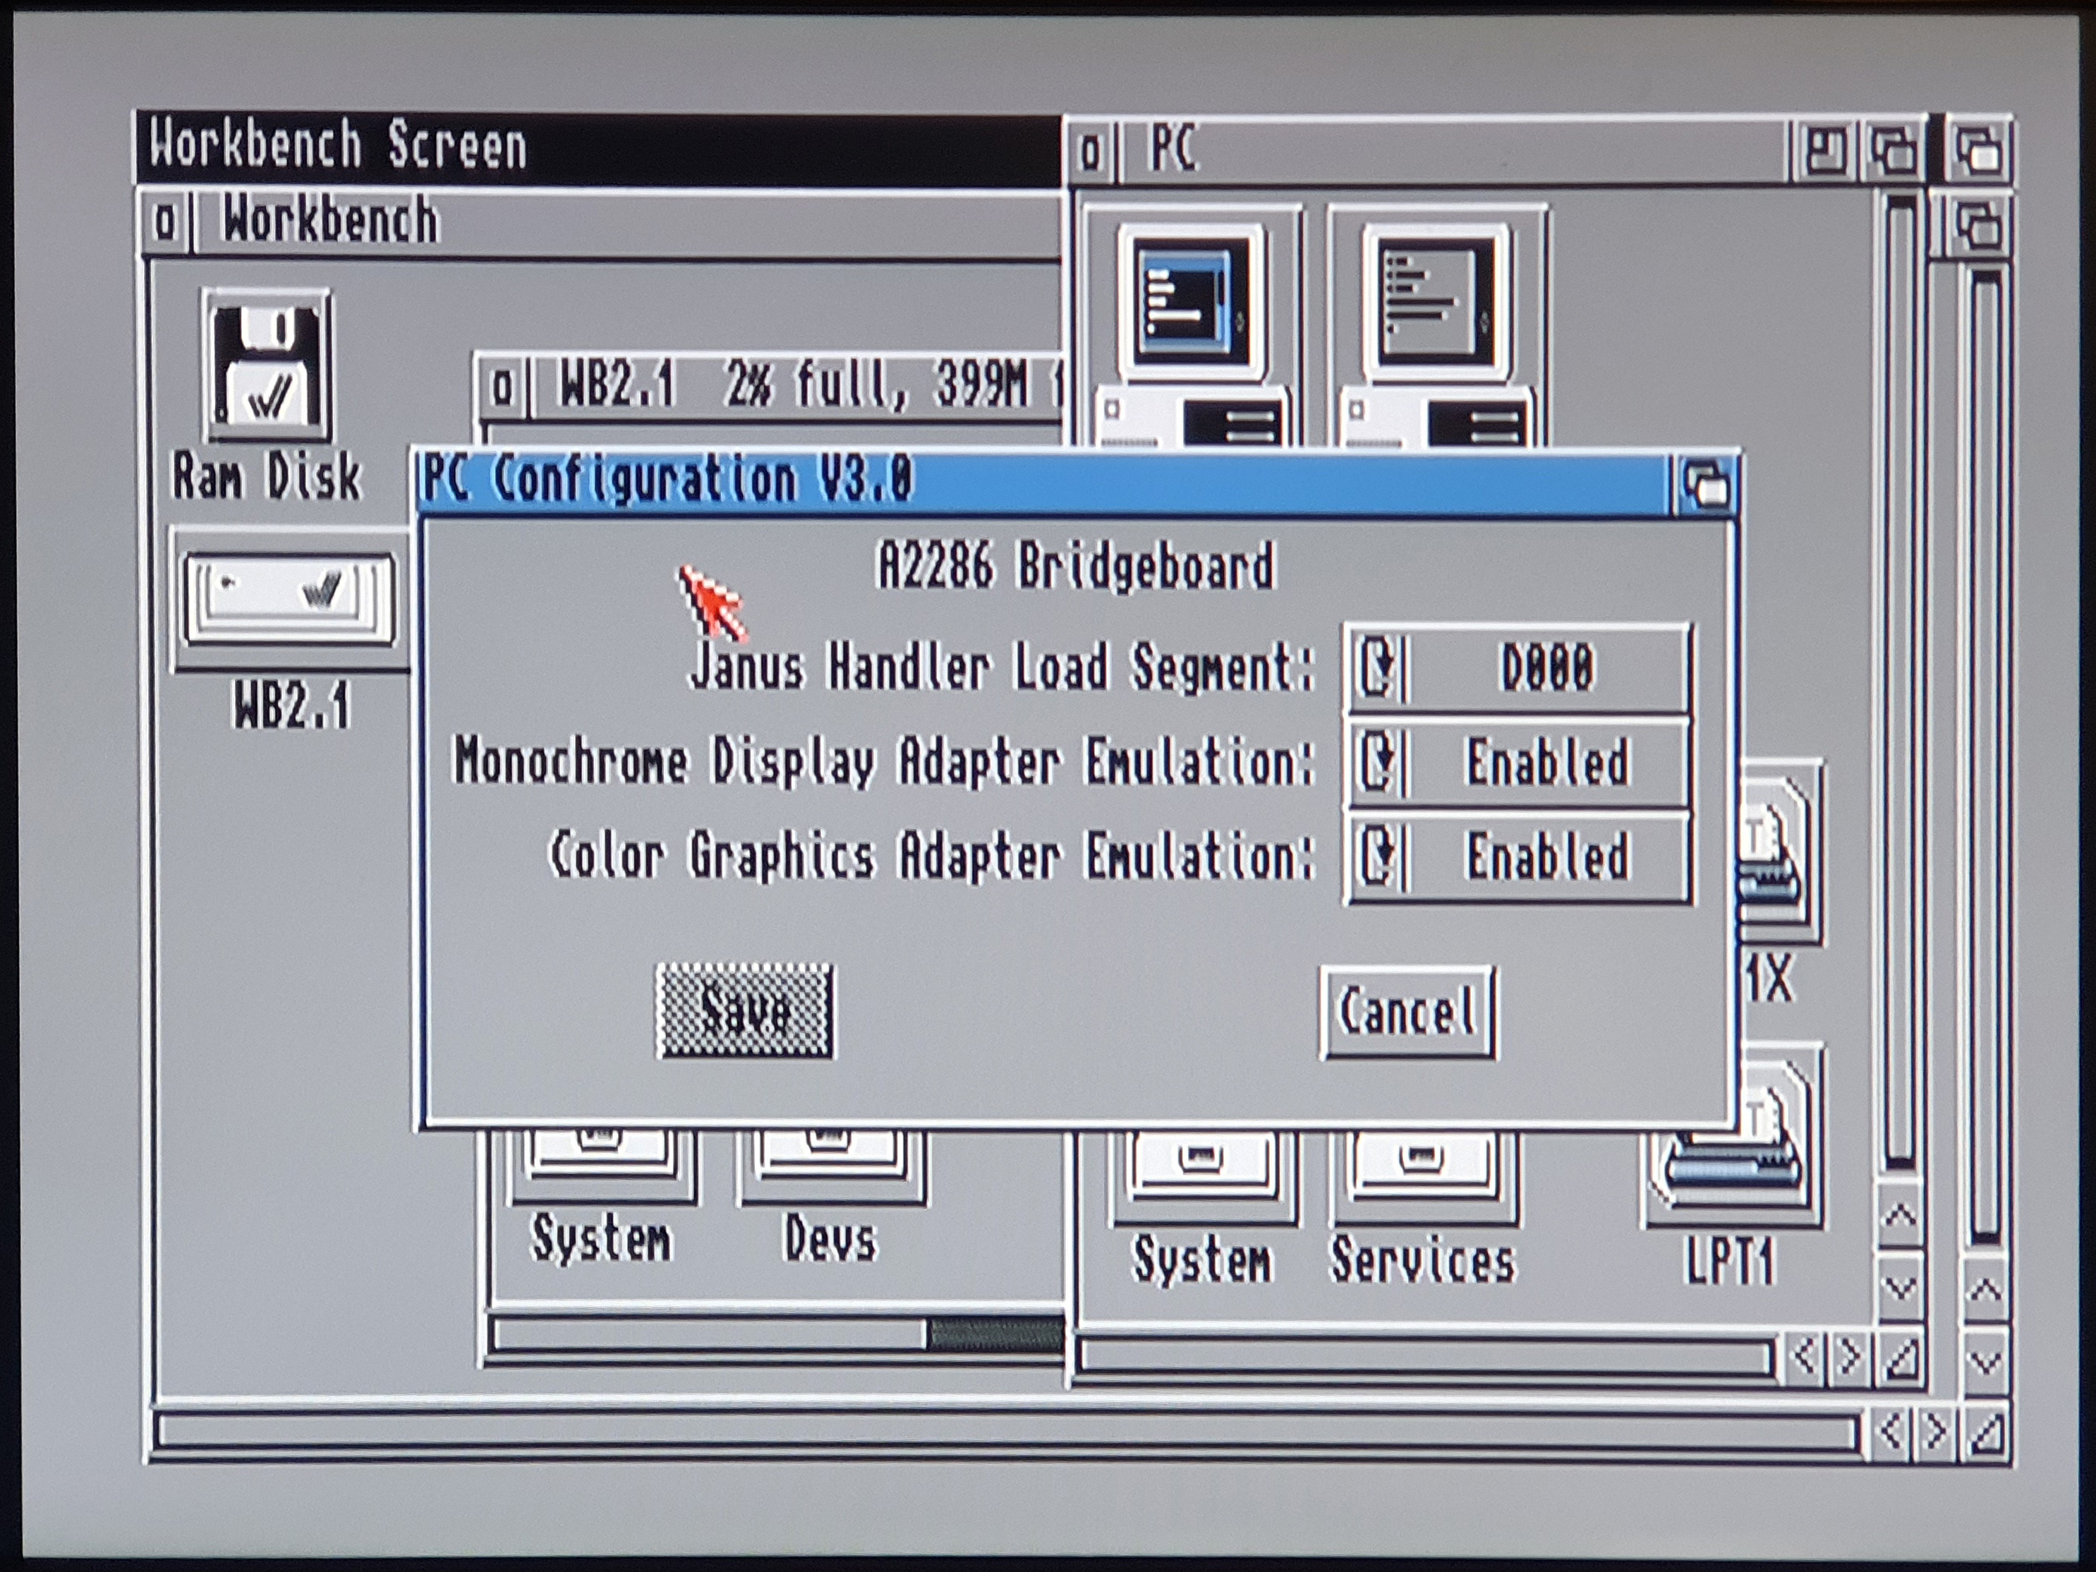Select the blue-screen PC monitor icon
Screen dimensions: 2096x1572
[x=1192, y=327]
